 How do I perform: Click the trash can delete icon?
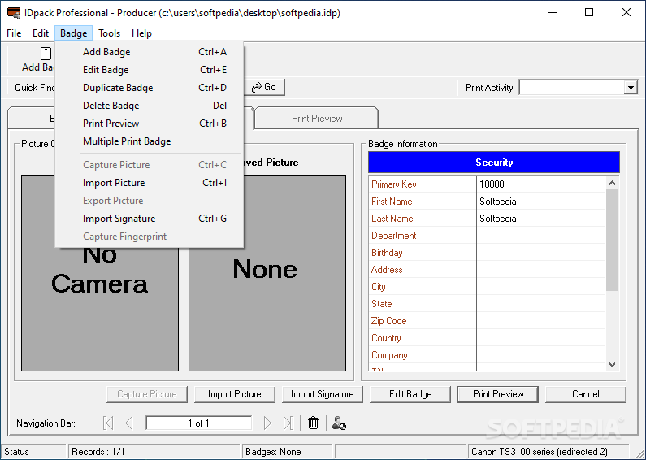coord(313,423)
